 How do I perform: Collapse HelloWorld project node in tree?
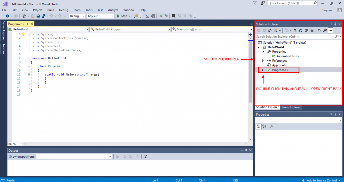click(258, 47)
